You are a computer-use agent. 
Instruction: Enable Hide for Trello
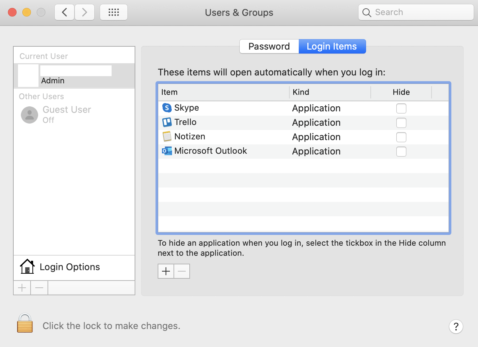(401, 122)
